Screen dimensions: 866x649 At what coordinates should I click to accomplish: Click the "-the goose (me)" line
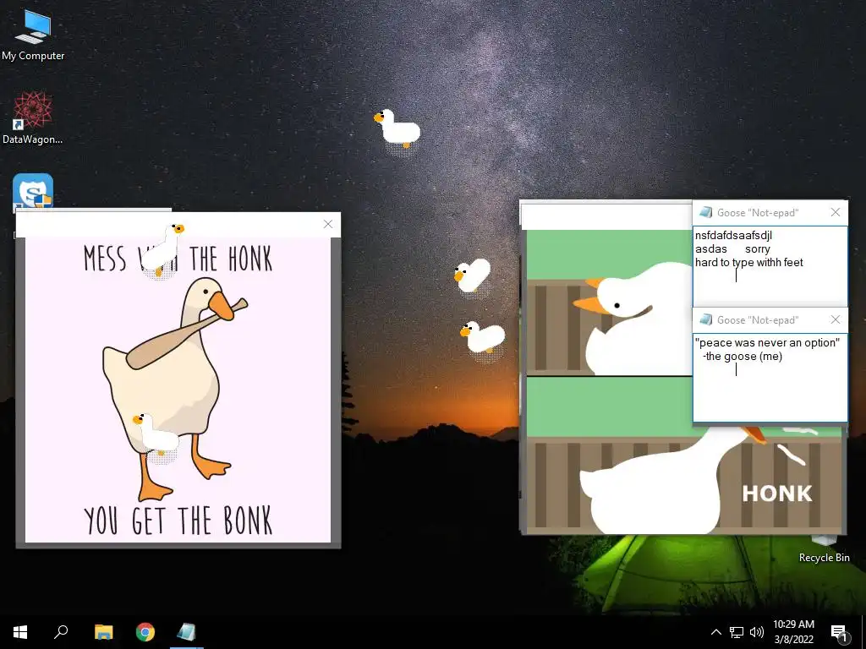pos(743,357)
